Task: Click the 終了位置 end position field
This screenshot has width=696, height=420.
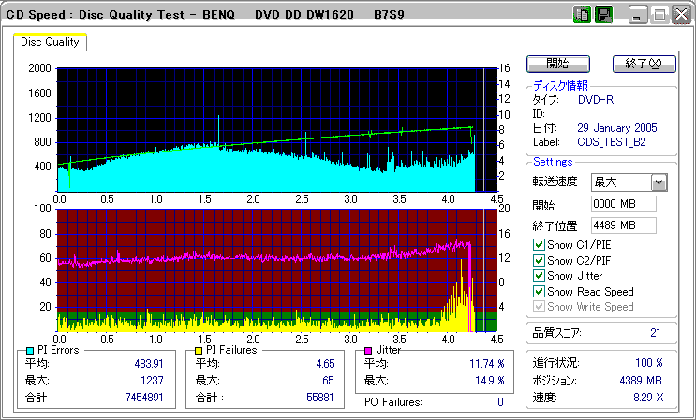Action: coord(623,224)
